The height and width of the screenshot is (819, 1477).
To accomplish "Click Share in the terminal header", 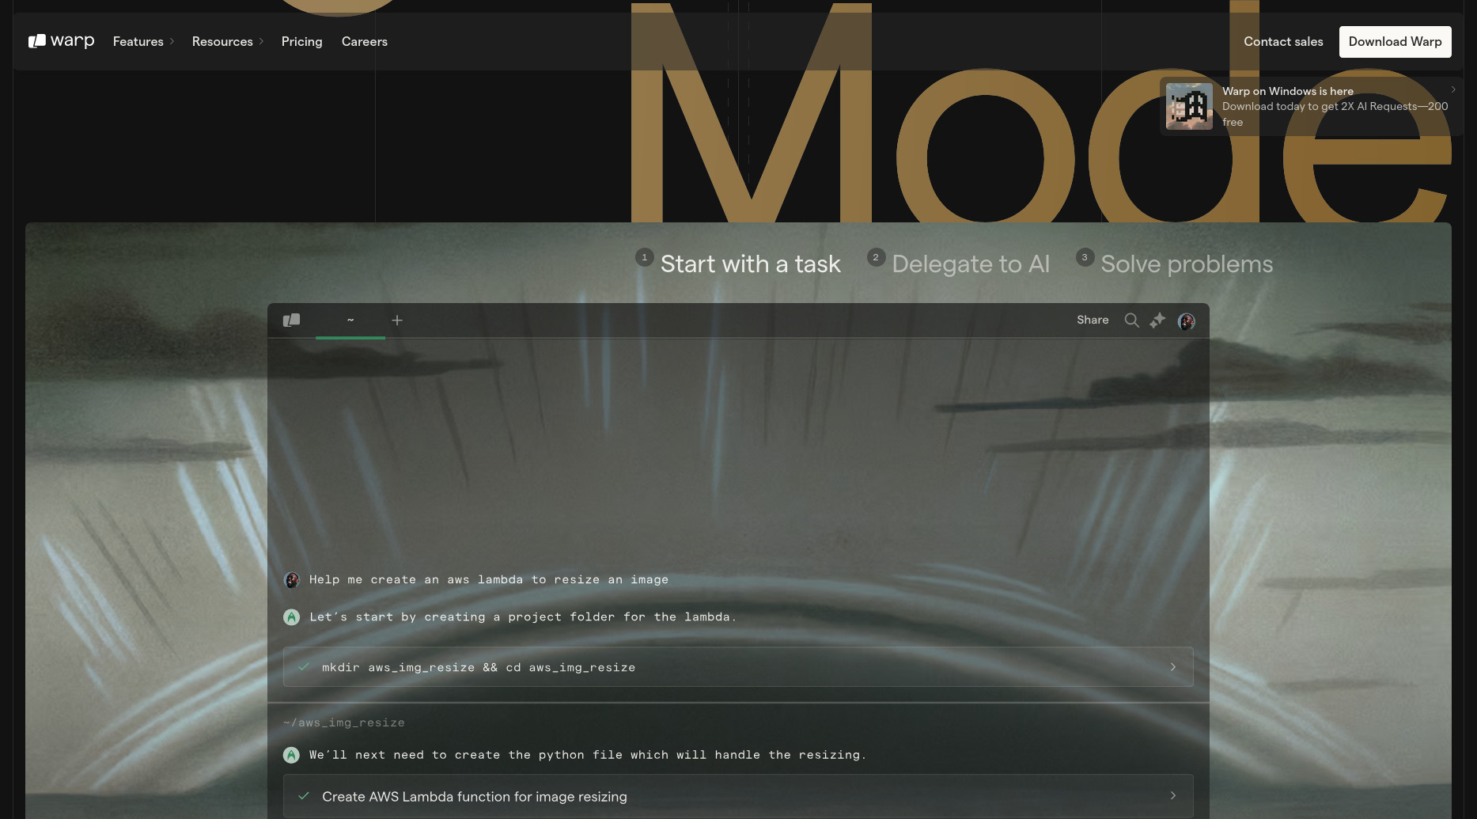I will click(x=1093, y=320).
